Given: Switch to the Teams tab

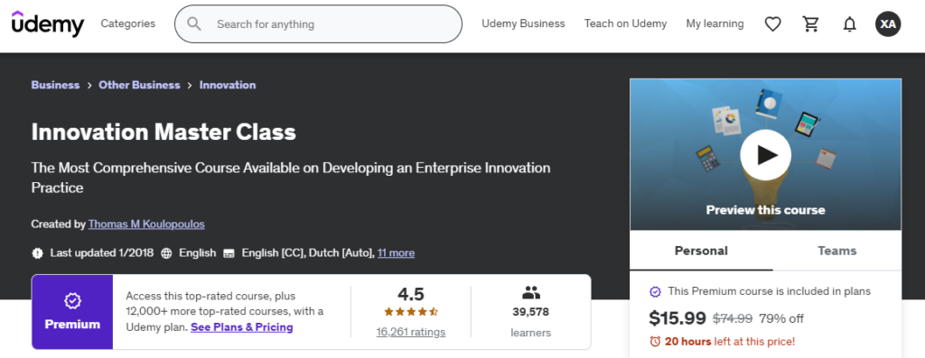Looking at the screenshot, I should point(837,251).
